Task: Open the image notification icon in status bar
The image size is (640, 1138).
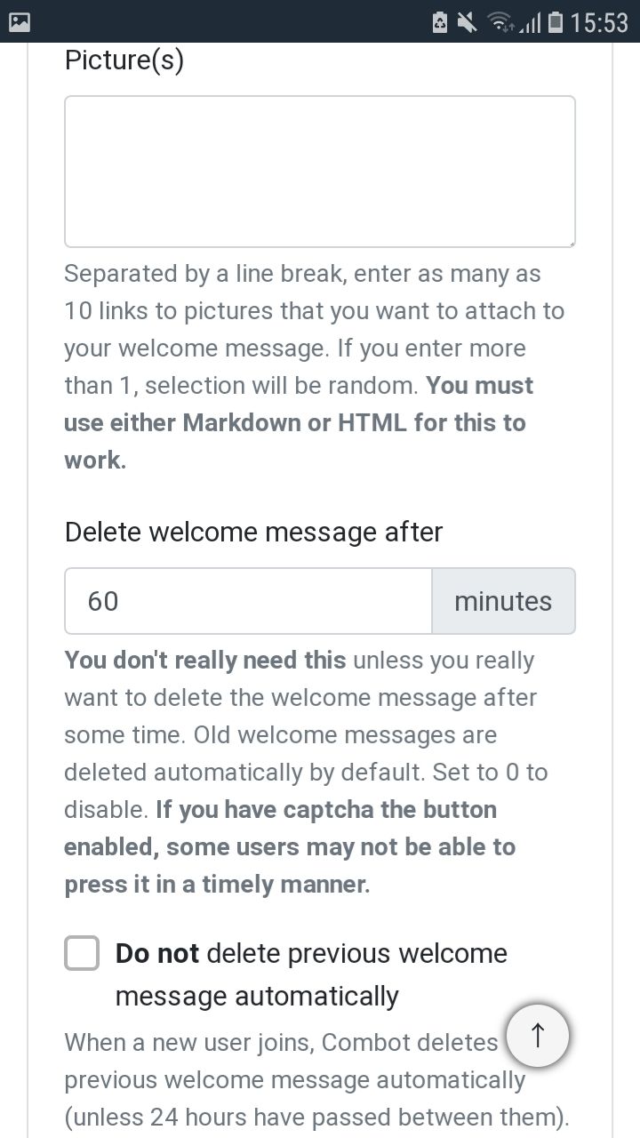Action: (x=20, y=21)
